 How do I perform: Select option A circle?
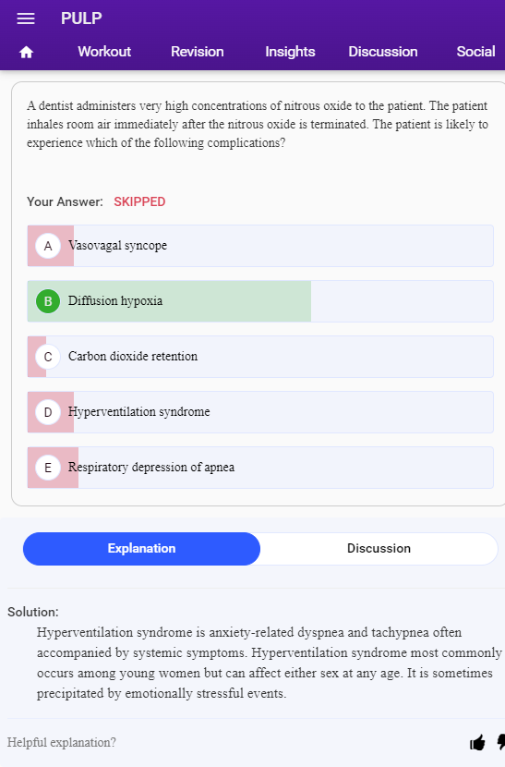pyautogui.click(x=48, y=246)
